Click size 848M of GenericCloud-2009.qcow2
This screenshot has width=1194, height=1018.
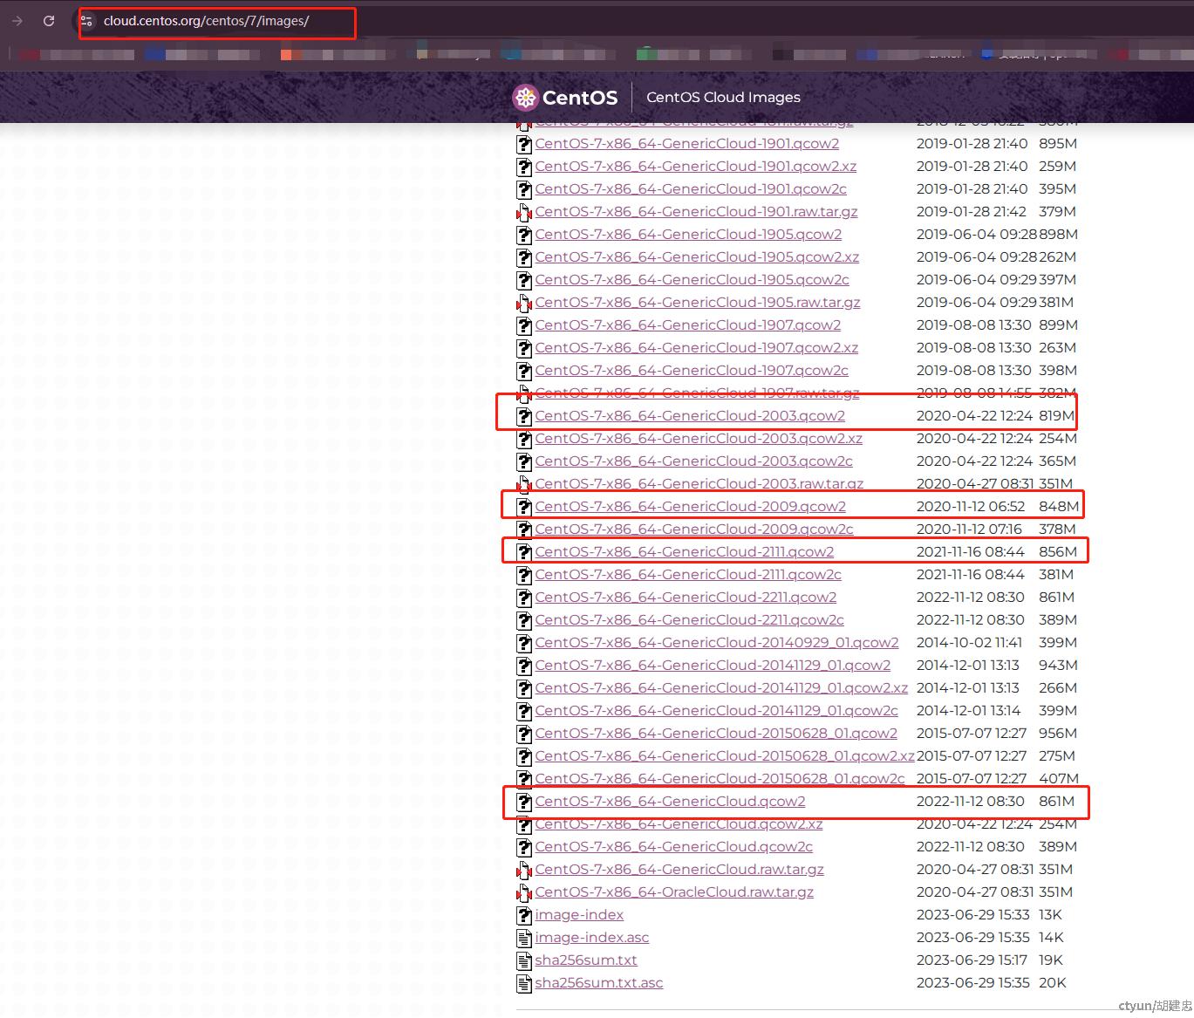point(1059,507)
